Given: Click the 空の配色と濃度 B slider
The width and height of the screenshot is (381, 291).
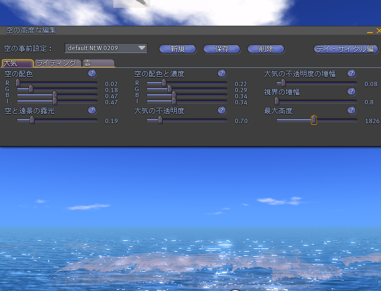Looking at the screenshot, I should pos(187,95).
